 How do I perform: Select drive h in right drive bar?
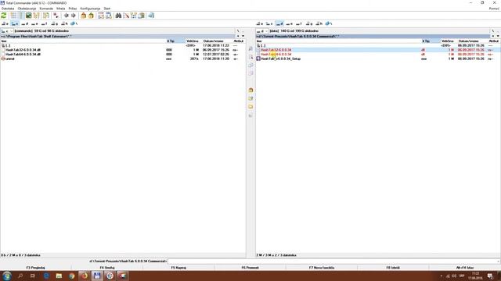coord(319,23)
